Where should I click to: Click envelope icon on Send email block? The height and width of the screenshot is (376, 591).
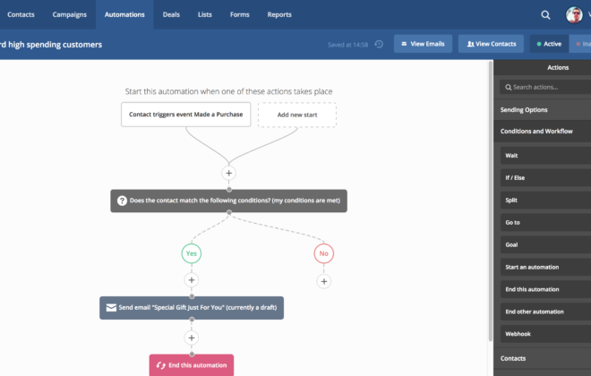click(111, 308)
